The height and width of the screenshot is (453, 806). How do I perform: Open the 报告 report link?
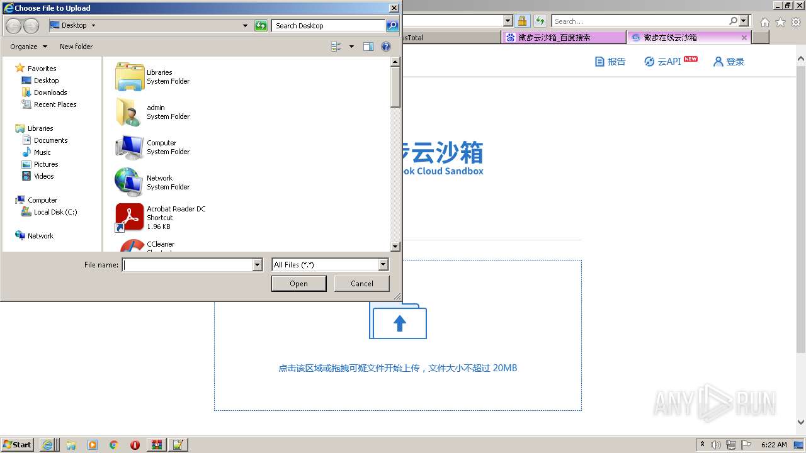tap(610, 62)
